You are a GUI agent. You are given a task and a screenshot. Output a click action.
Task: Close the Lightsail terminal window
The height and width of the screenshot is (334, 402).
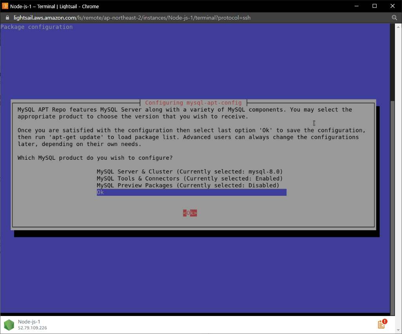[393, 6]
